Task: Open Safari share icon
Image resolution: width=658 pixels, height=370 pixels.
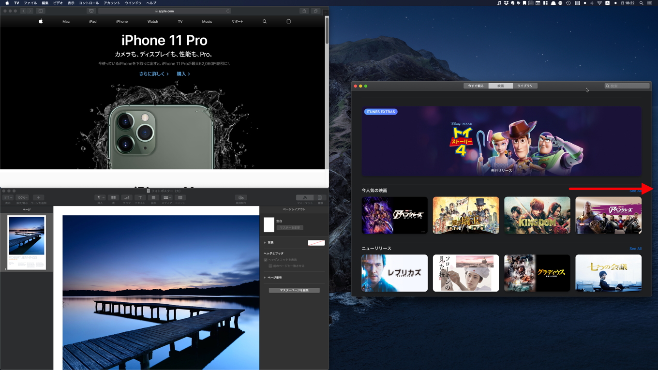Action: click(x=304, y=11)
